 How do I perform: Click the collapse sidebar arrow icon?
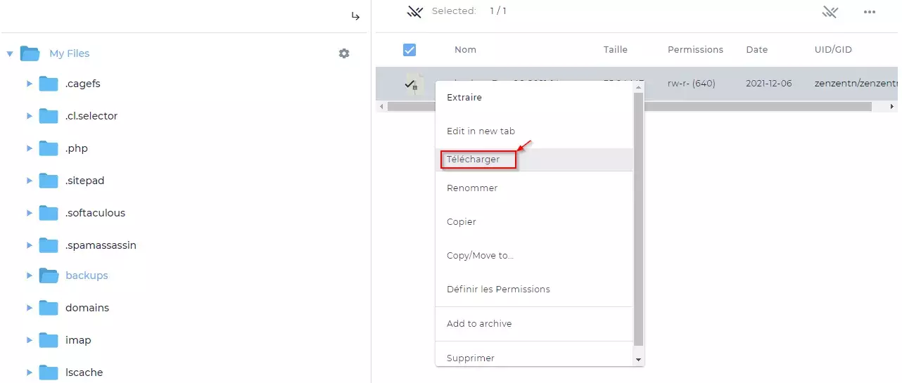[355, 16]
